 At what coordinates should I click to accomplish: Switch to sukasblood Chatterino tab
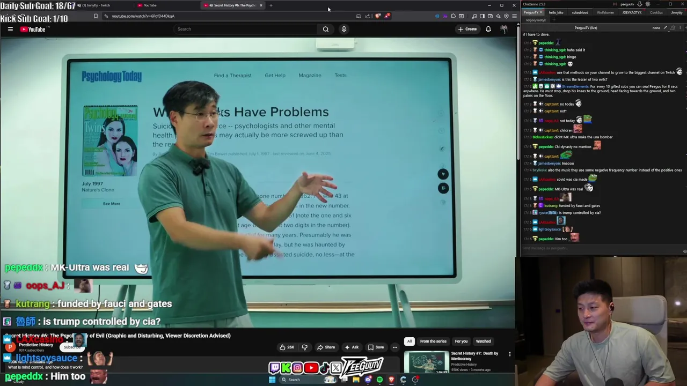tap(580, 12)
